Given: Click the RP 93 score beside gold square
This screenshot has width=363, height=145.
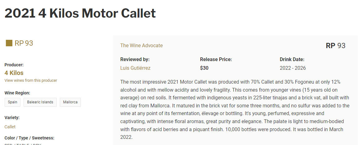Looking at the screenshot, I should tap(24, 43).
